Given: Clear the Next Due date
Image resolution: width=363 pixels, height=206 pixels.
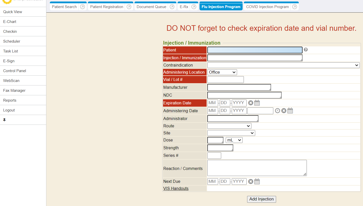Looking at the screenshot, I should pyautogui.click(x=251, y=182).
